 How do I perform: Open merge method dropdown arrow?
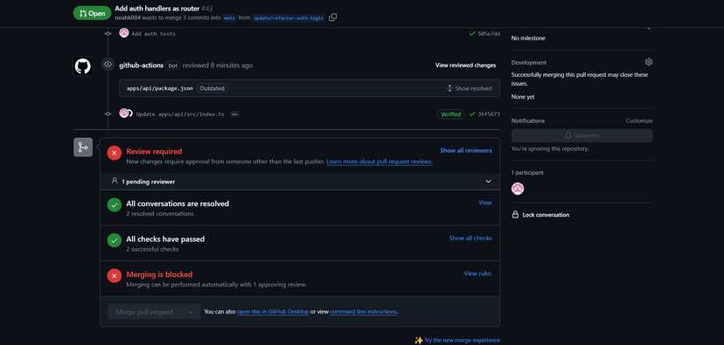click(x=191, y=313)
